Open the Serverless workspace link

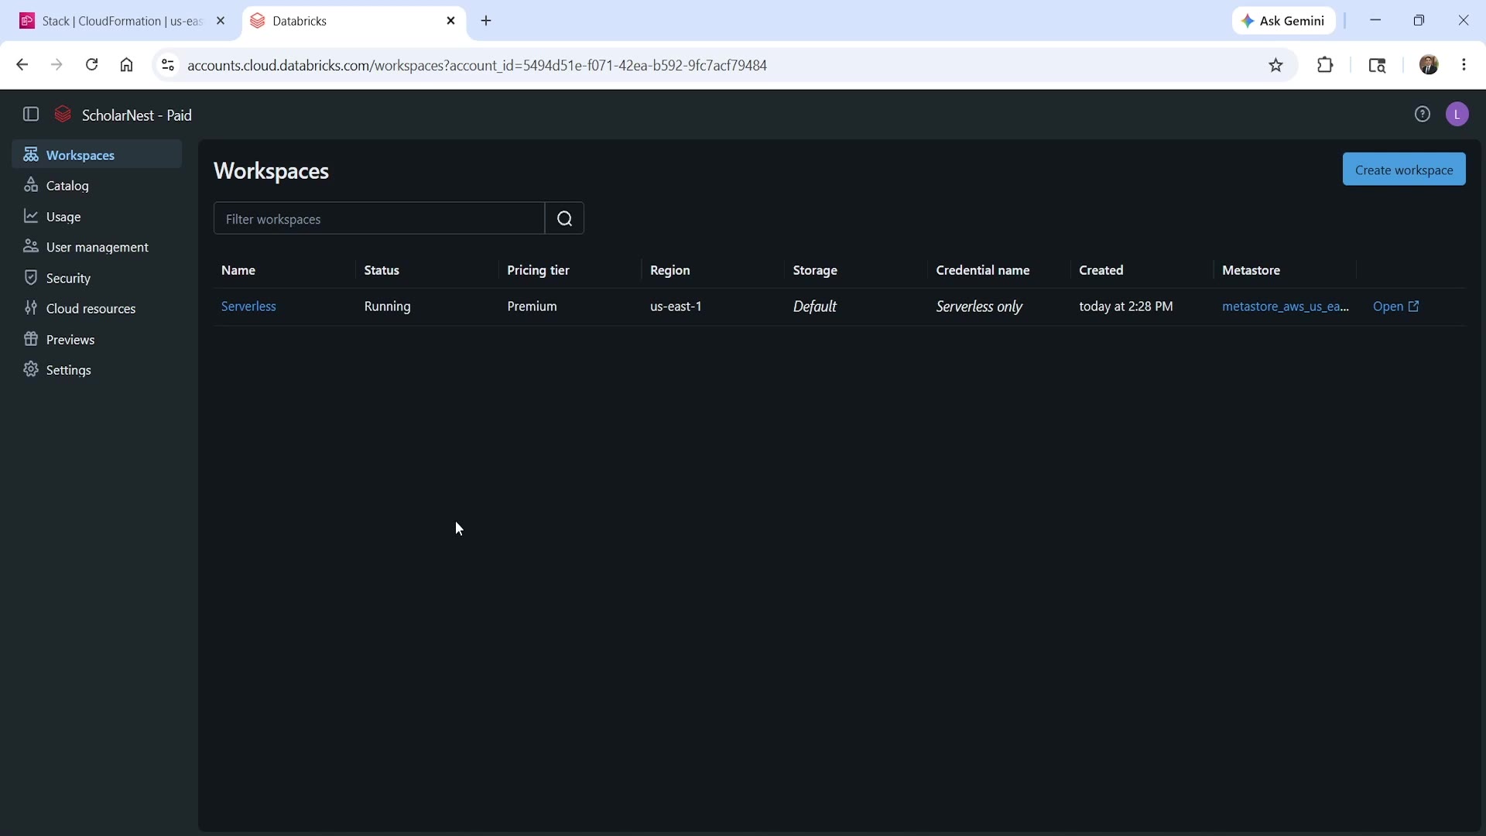248,307
